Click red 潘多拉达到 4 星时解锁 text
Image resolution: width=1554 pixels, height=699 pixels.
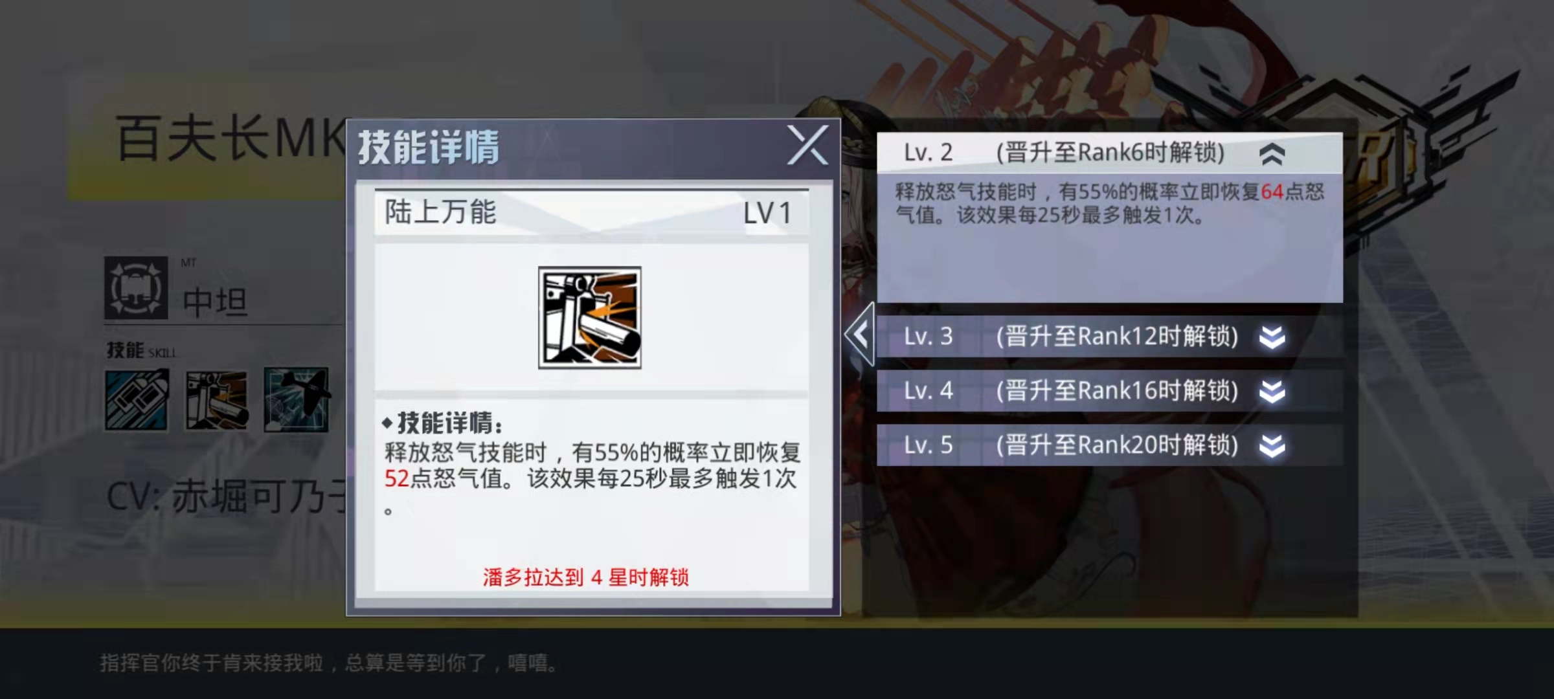586,577
